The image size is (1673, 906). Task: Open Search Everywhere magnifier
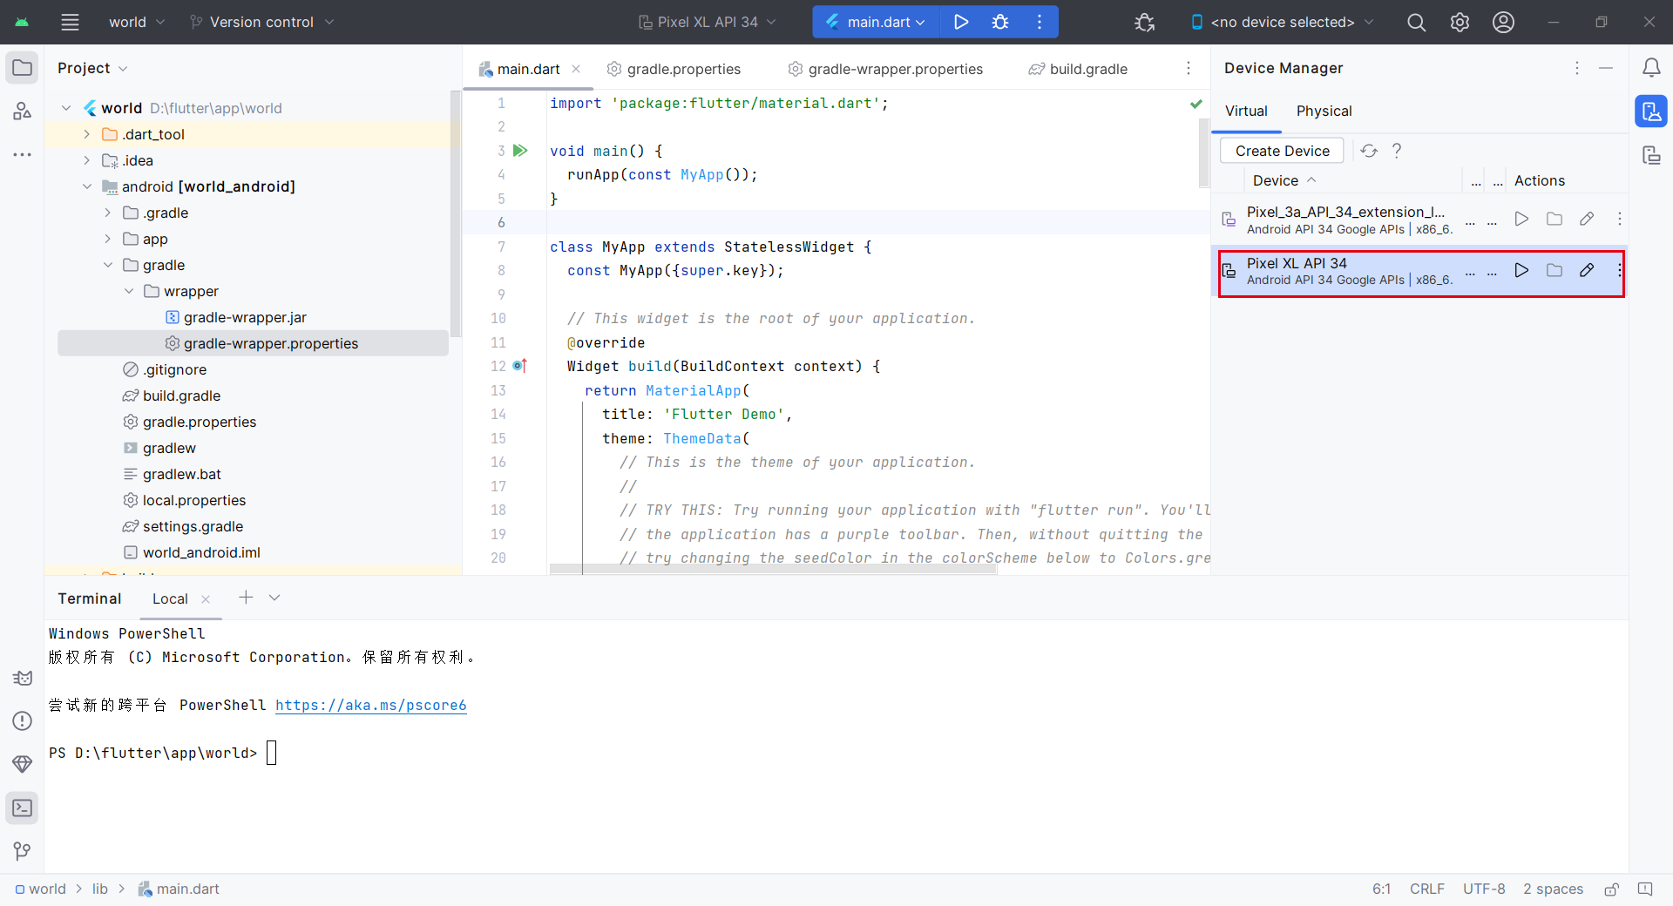coord(1417,22)
